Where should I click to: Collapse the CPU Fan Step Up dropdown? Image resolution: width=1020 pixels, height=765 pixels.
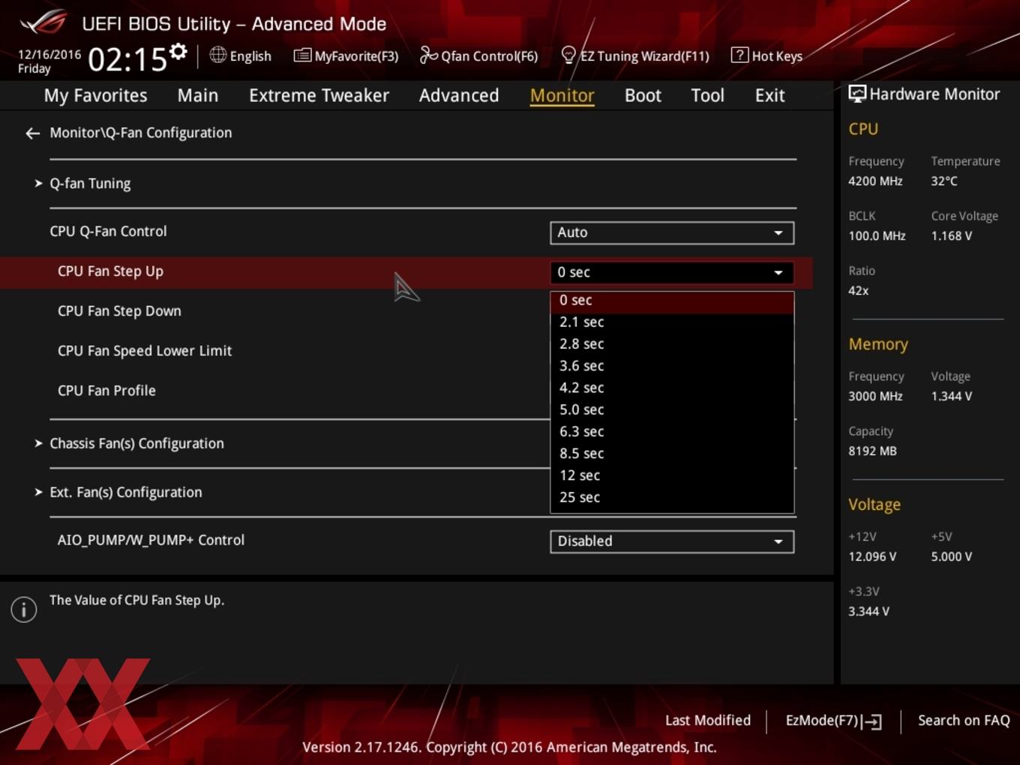coord(672,272)
